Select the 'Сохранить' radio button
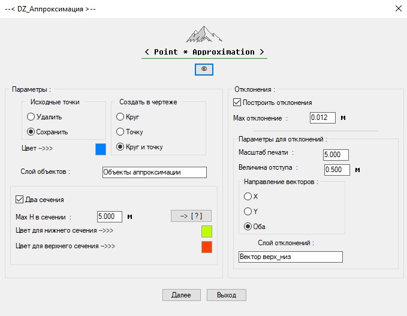Image resolution: width=407 pixels, height=316 pixels. tap(31, 132)
